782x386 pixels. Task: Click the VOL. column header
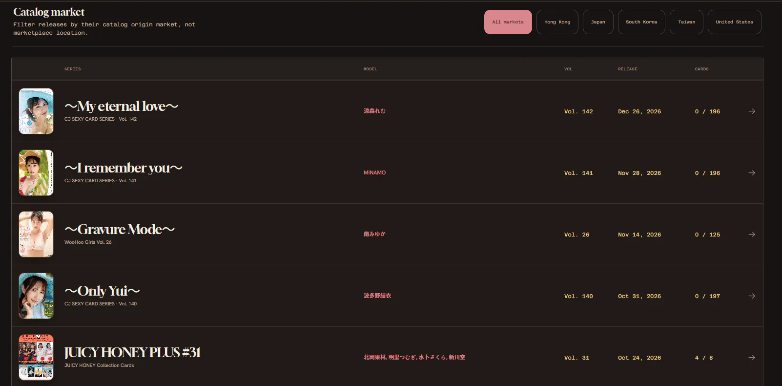pyautogui.click(x=569, y=69)
